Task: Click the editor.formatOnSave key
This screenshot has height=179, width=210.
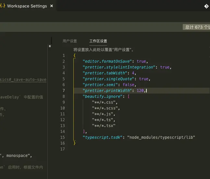Action: point(107,61)
